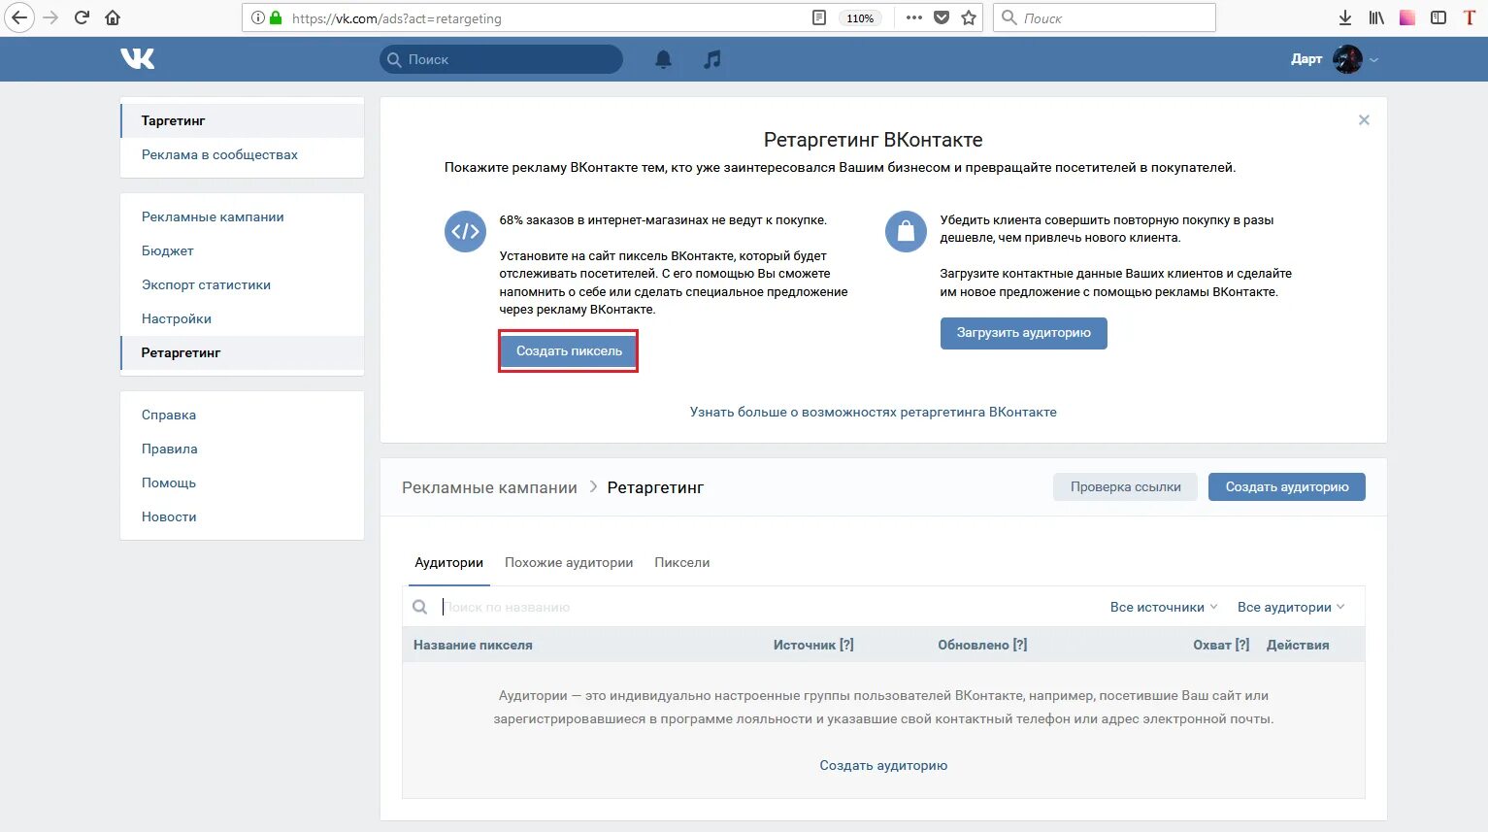Switch to the 'Похожие аудитории' tab
1488x832 pixels.
pos(569,563)
